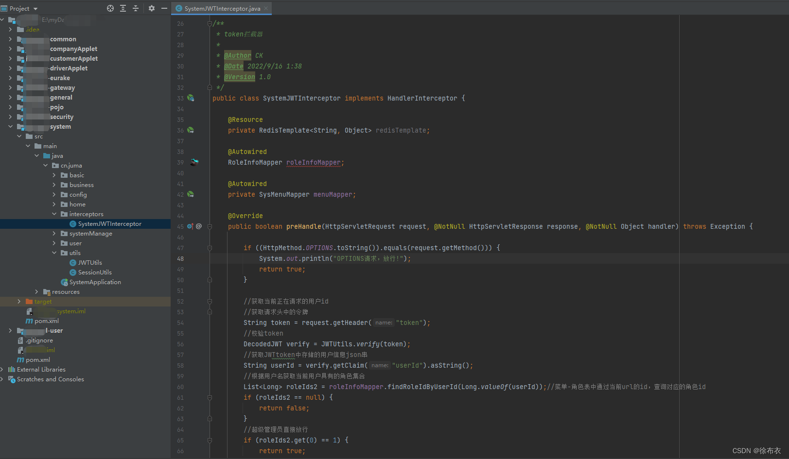Viewport: 789px width, 459px height.
Task: Expand the companyApplet module
Action: [10, 49]
